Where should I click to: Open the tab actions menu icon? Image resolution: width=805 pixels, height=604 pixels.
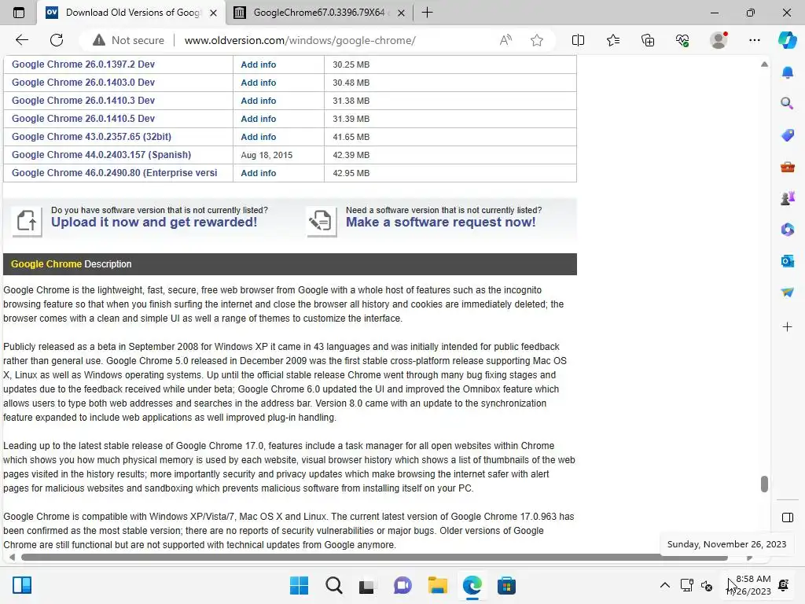[19, 13]
